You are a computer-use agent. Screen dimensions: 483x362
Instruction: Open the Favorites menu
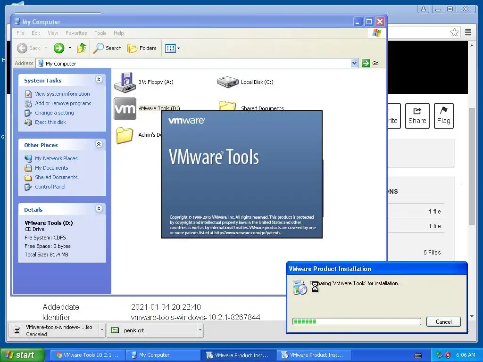click(76, 33)
